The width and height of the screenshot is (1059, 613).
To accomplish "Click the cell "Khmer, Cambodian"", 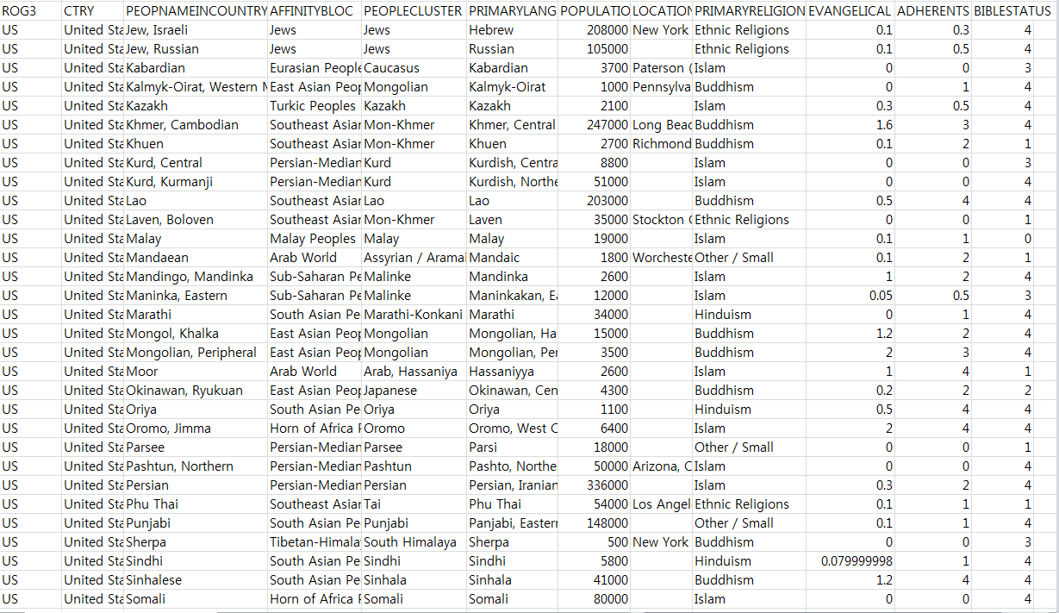I will pyautogui.click(x=196, y=125).
